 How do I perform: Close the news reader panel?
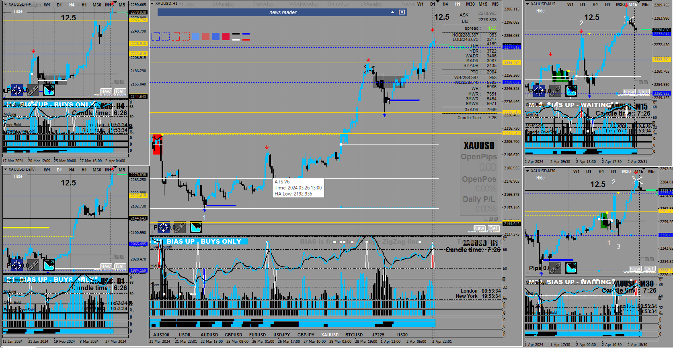[402, 12]
